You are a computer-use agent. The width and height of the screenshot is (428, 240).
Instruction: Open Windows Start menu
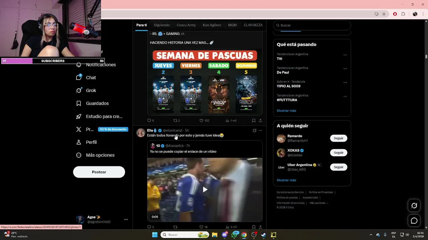pyautogui.click(x=155, y=235)
